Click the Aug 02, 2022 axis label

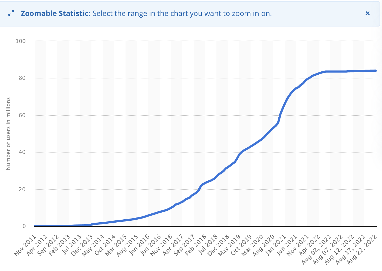pyautogui.click(x=317, y=250)
